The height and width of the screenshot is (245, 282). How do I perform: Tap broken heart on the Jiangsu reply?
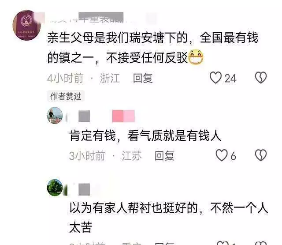coord(261,155)
